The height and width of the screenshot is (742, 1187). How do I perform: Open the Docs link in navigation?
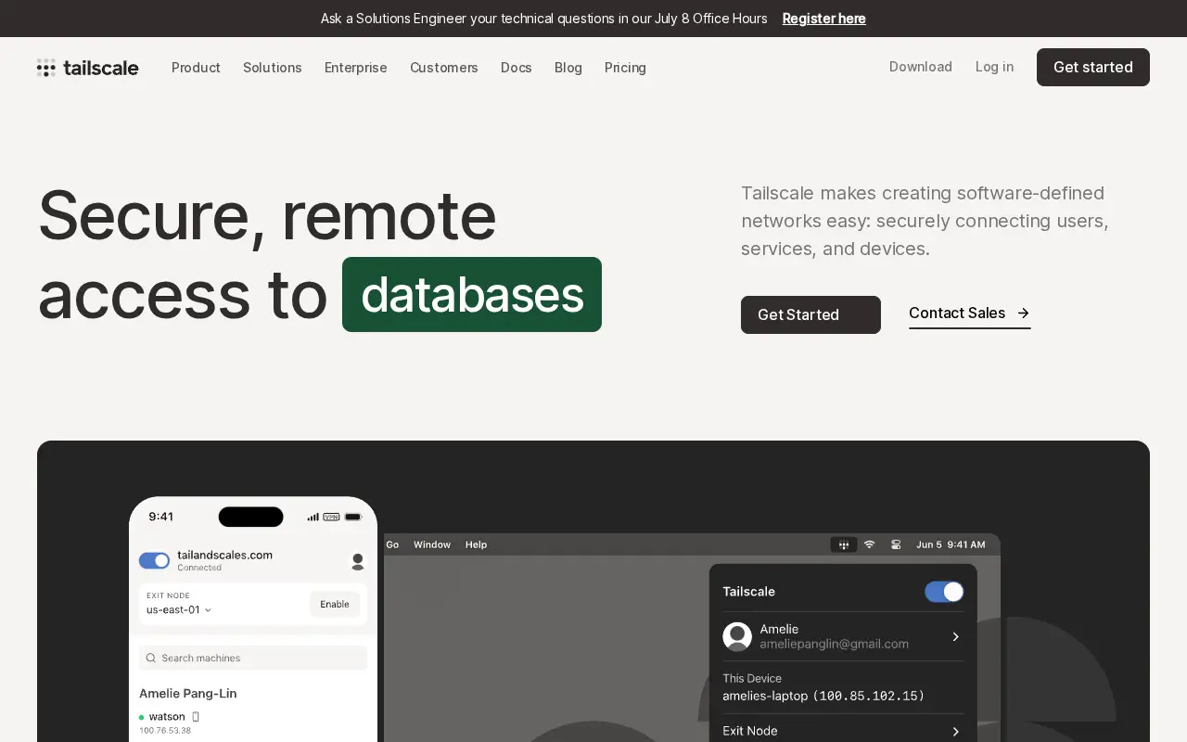517,68
